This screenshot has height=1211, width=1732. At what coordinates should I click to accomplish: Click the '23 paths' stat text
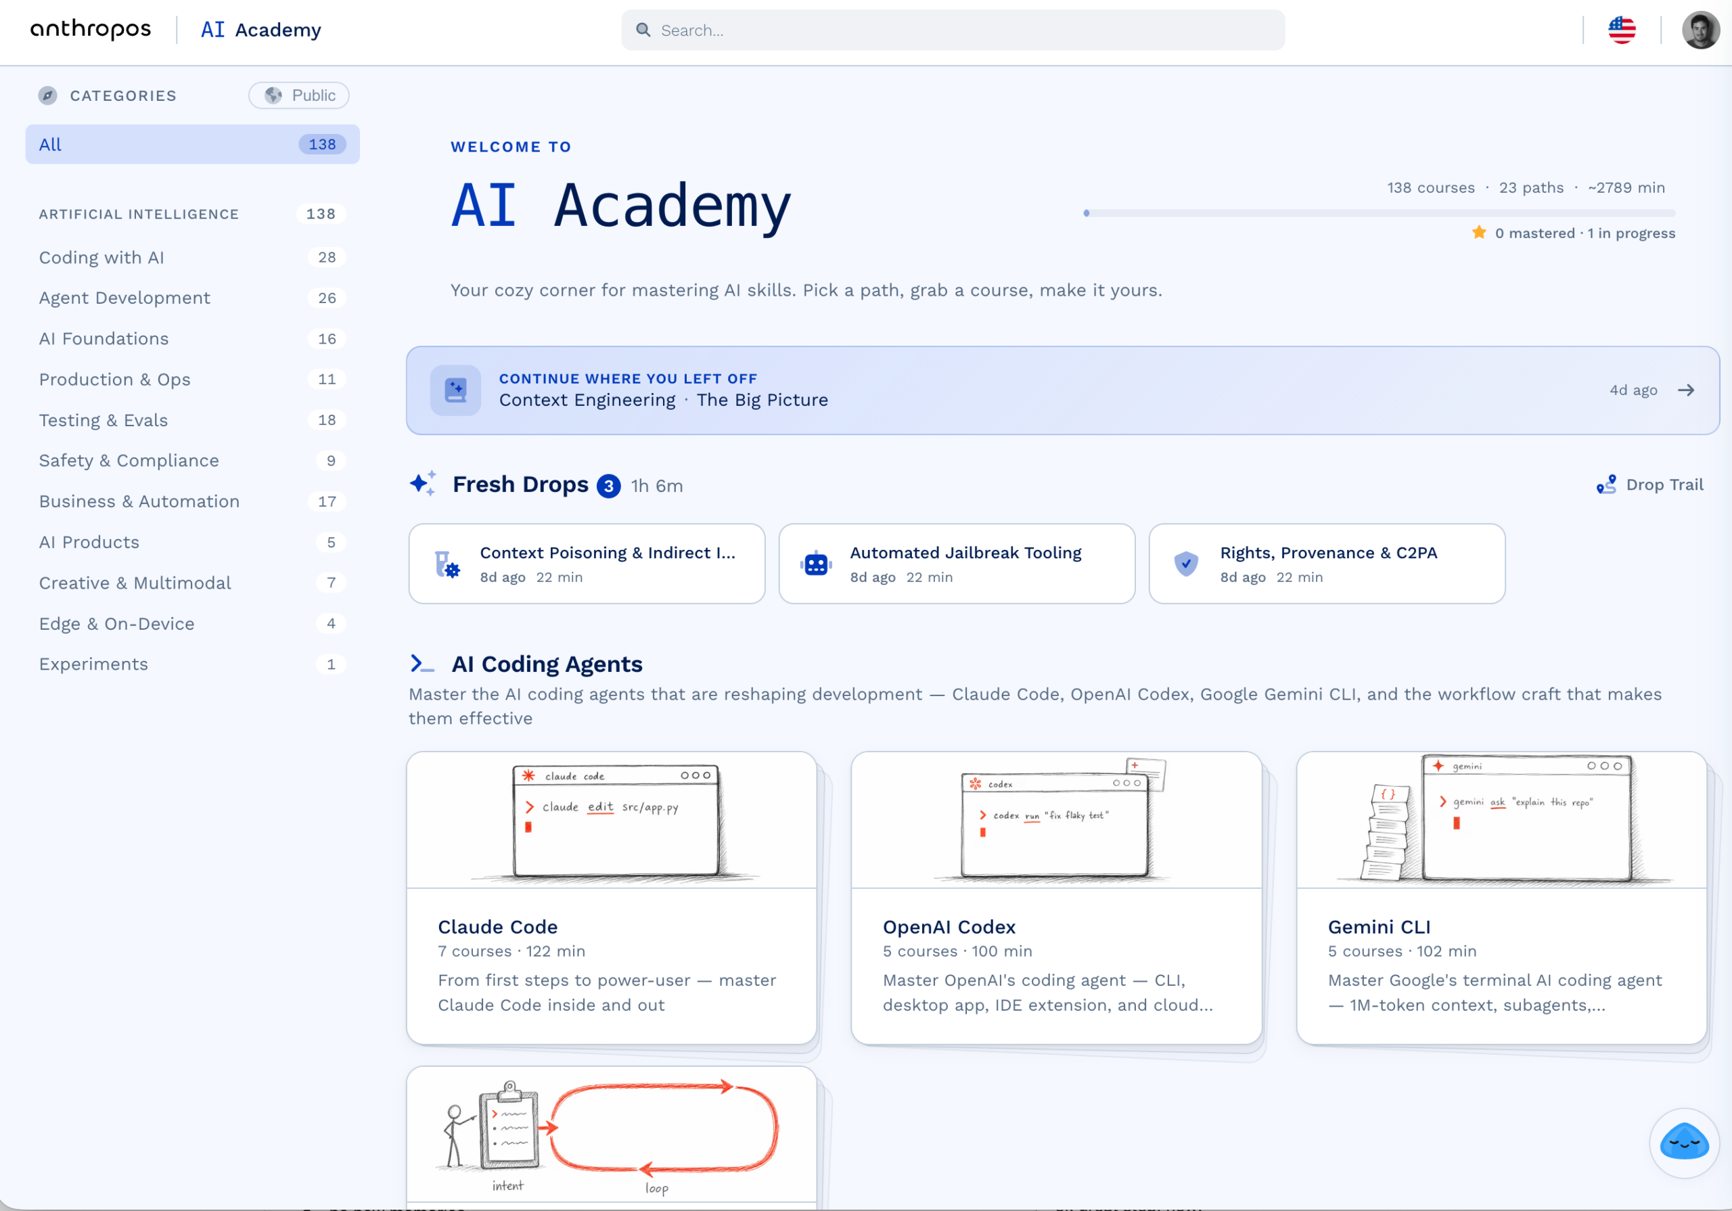[x=1530, y=187]
